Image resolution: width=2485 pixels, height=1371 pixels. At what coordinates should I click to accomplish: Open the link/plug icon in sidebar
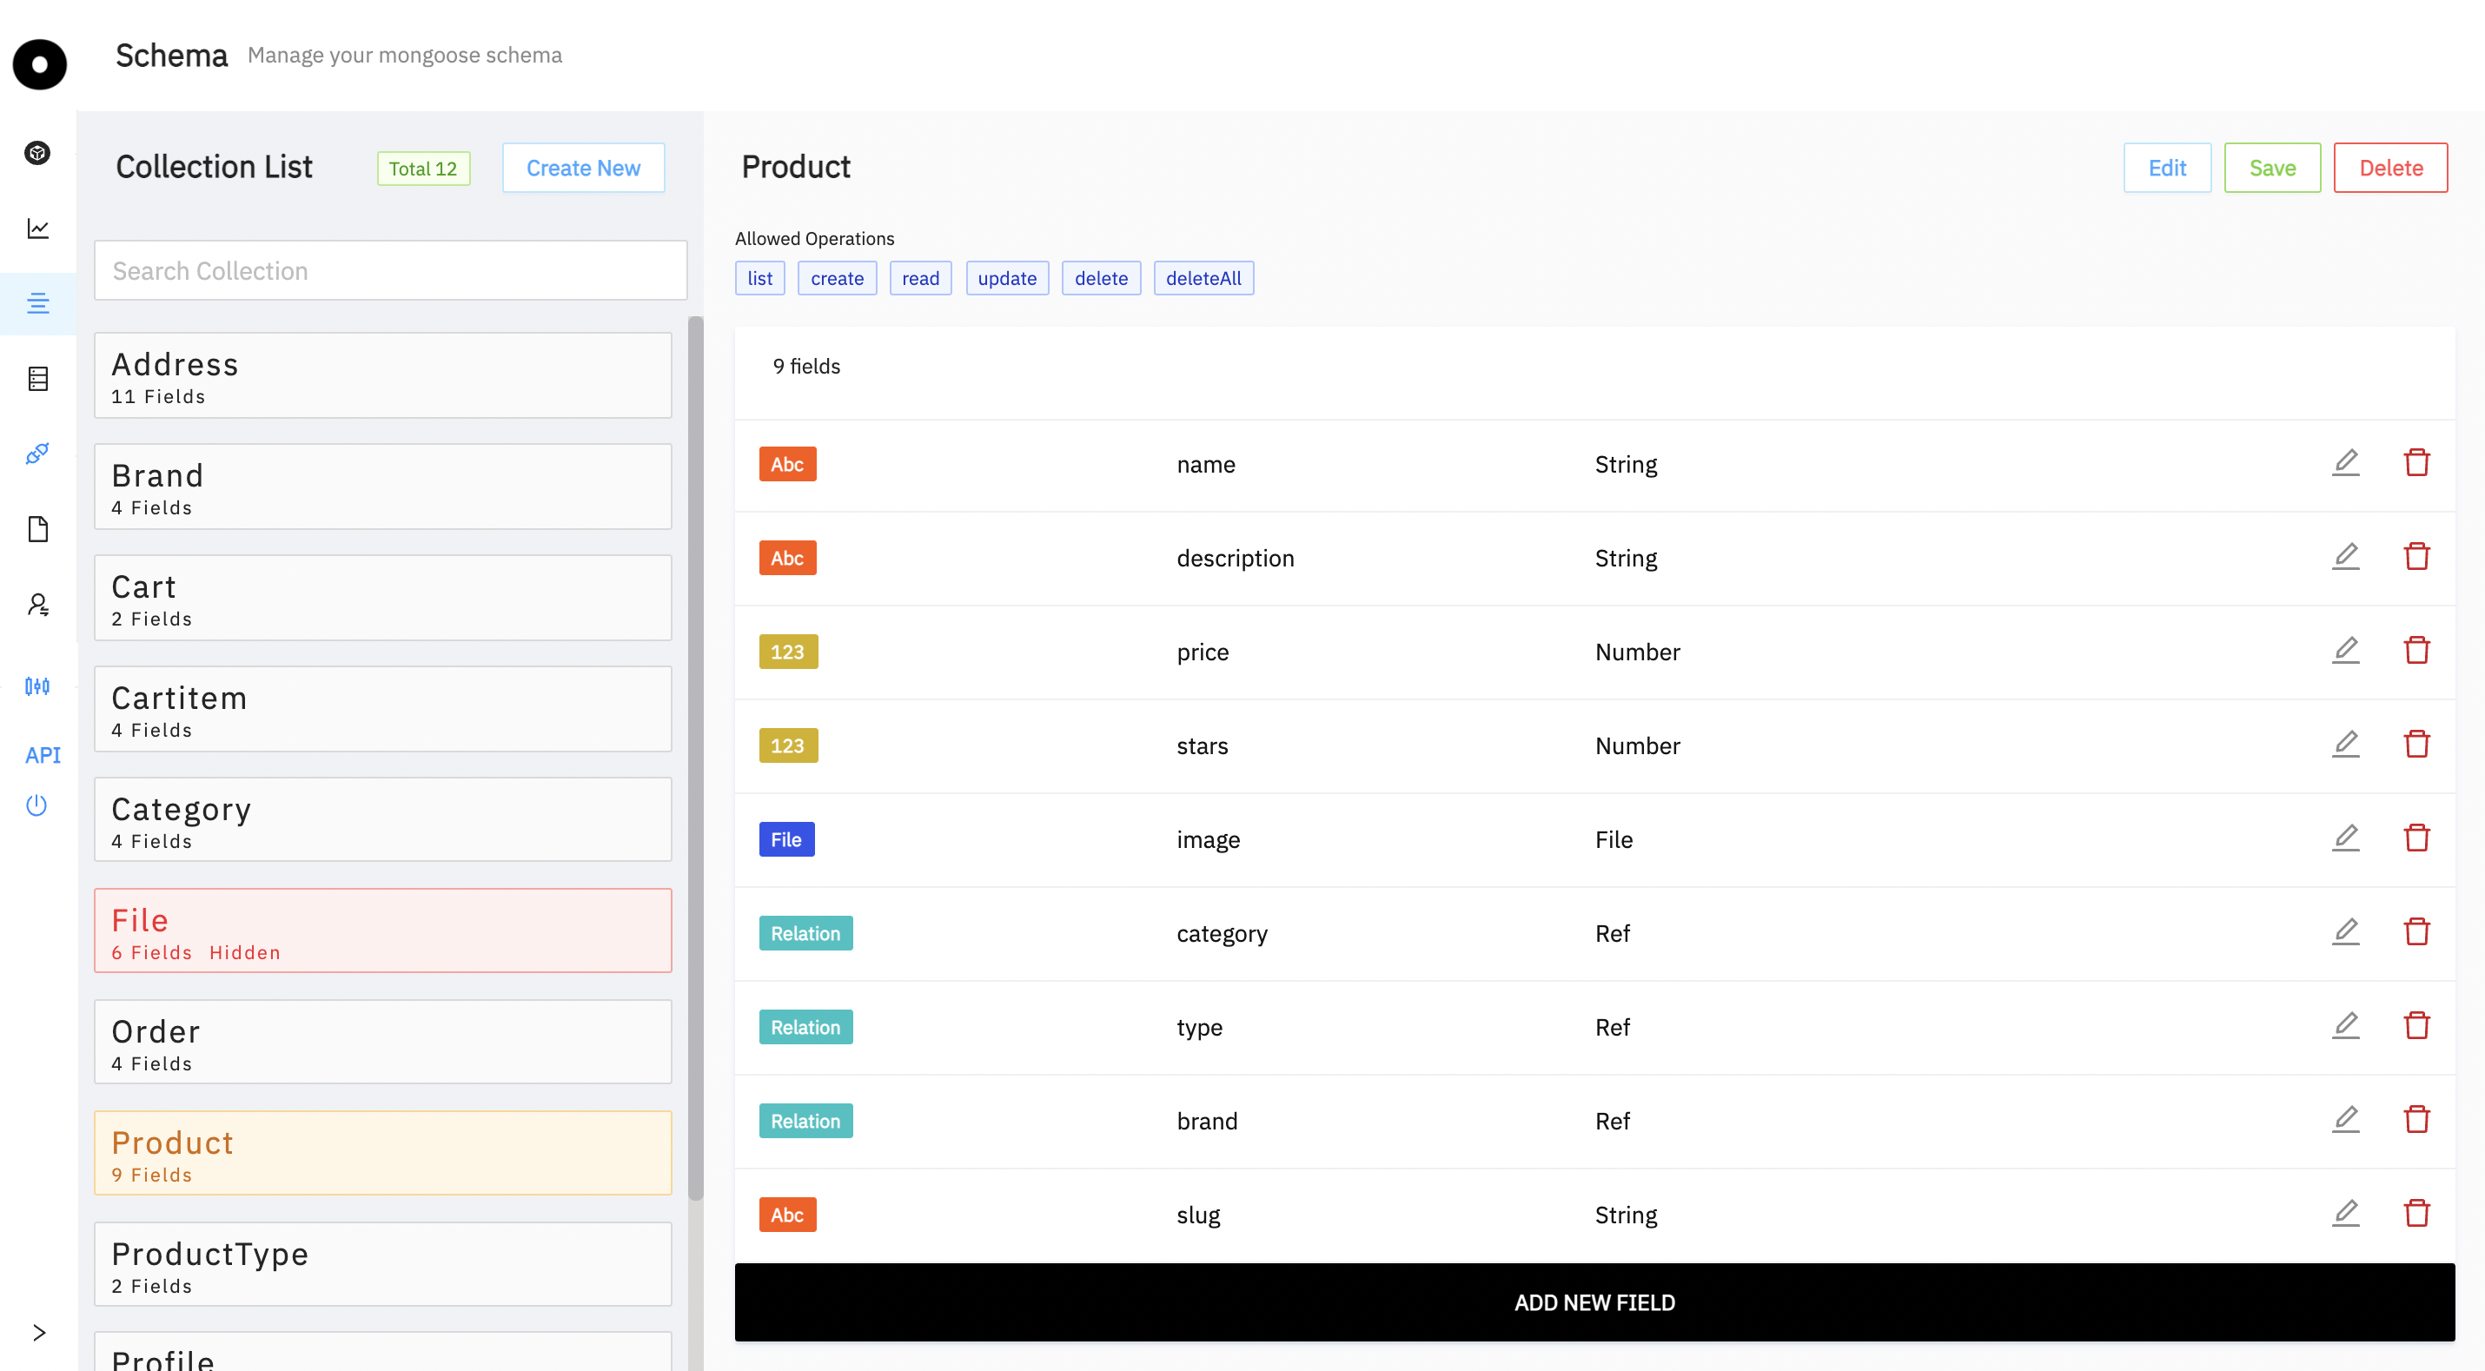pos(37,454)
